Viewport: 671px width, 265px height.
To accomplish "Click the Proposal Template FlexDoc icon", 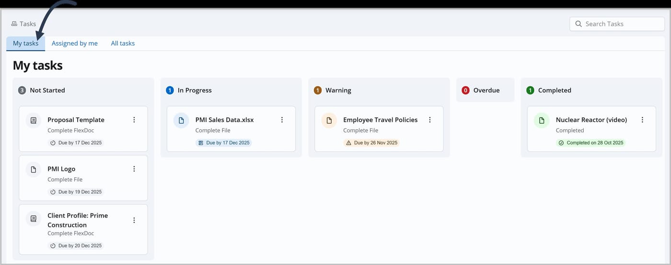I will (x=34, y=121).
